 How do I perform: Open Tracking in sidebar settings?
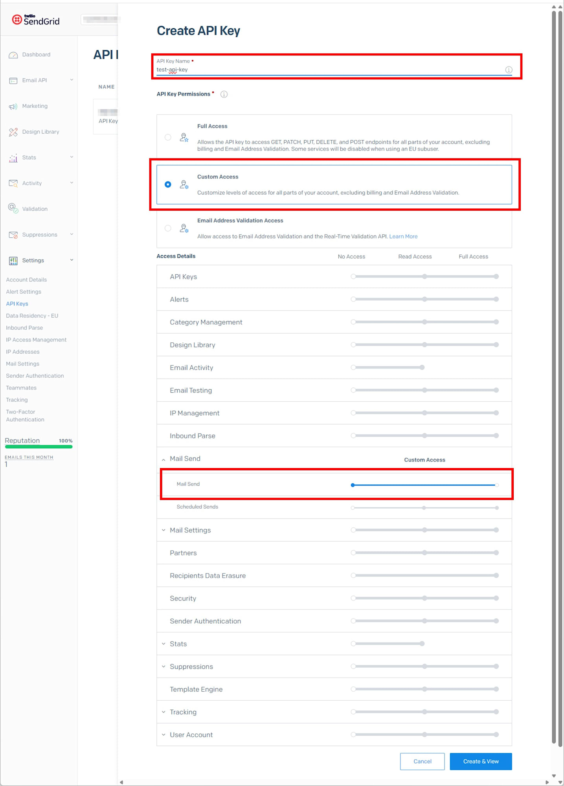tap(17, 400)
